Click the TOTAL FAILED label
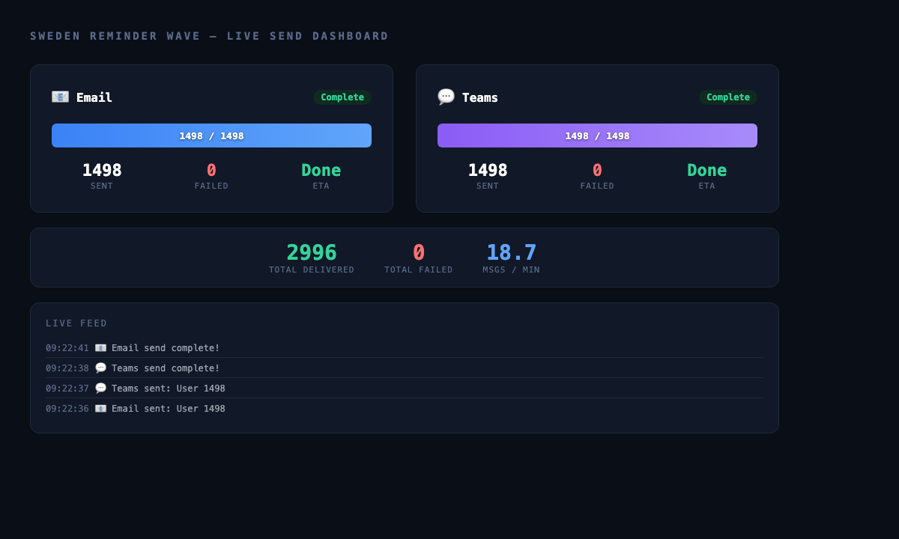Viewport: 899px width, 539px height. pyautogui.click(x=419, y=269)
